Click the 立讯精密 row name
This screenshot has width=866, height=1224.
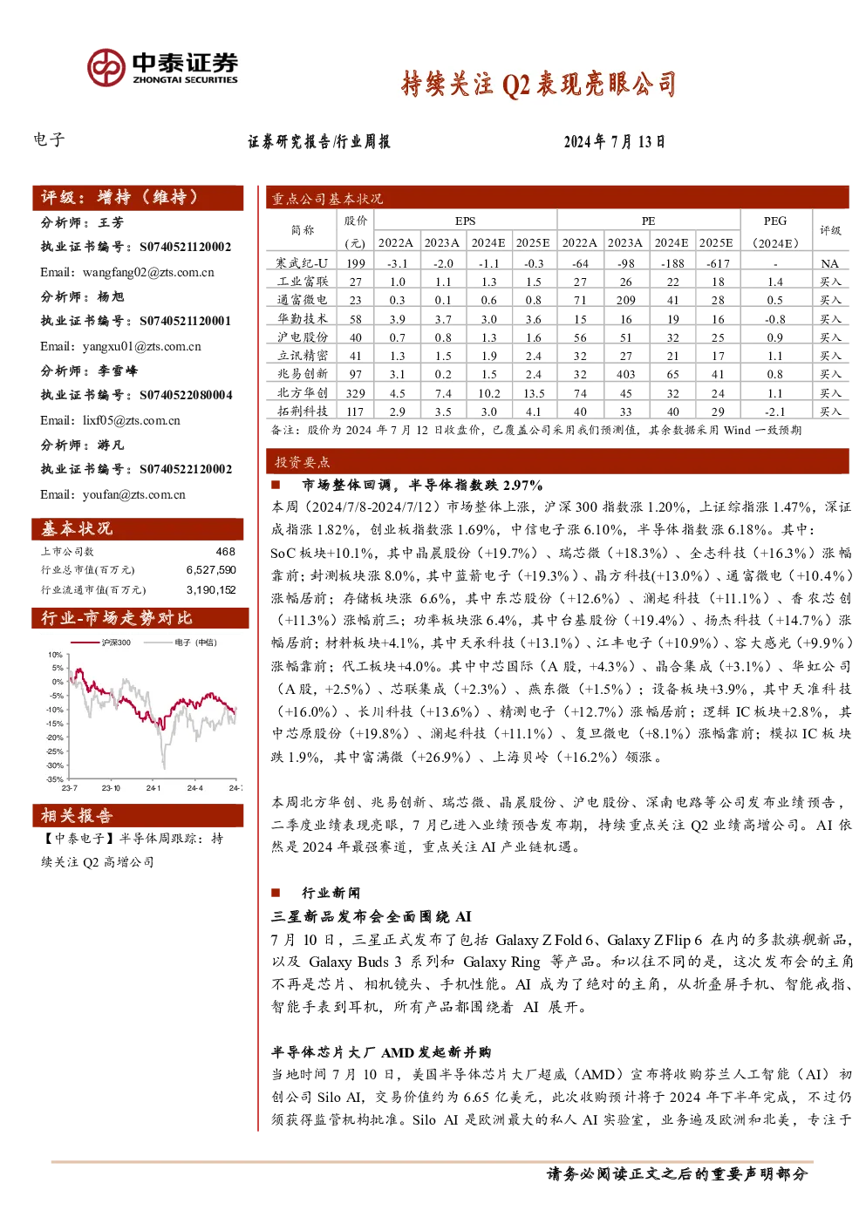coord(302,356)
